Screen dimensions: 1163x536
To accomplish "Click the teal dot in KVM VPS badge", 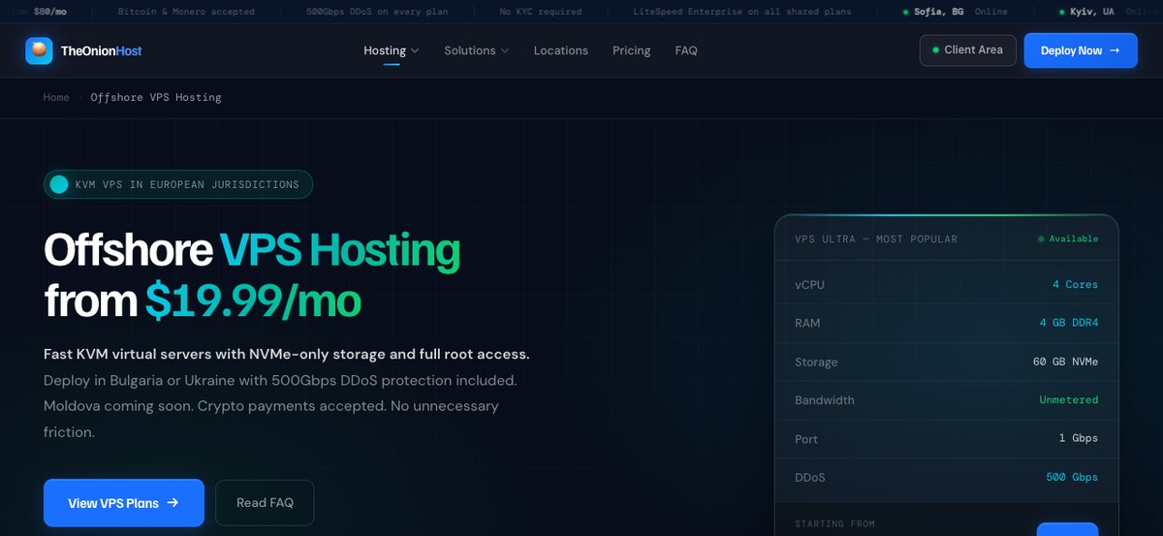I will coord(59,184).
